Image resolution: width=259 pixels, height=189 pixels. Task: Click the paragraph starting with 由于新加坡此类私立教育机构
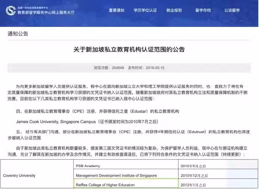[128, 151]
